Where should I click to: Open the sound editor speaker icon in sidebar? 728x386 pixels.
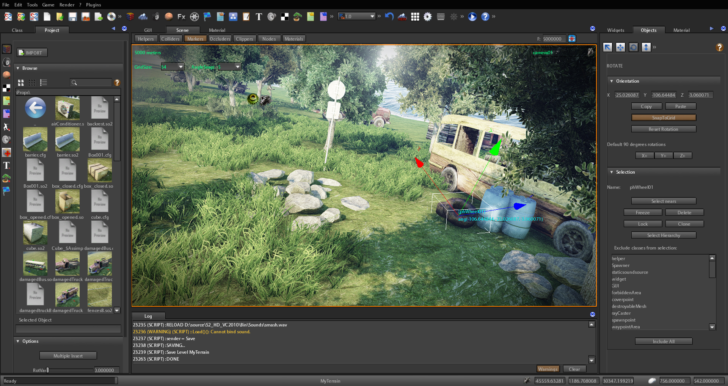6,140
